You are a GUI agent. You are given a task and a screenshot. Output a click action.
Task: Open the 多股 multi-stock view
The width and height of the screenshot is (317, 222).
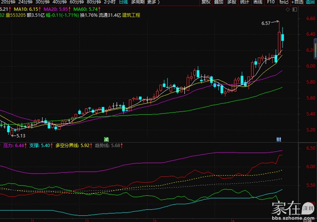[232, 2]
